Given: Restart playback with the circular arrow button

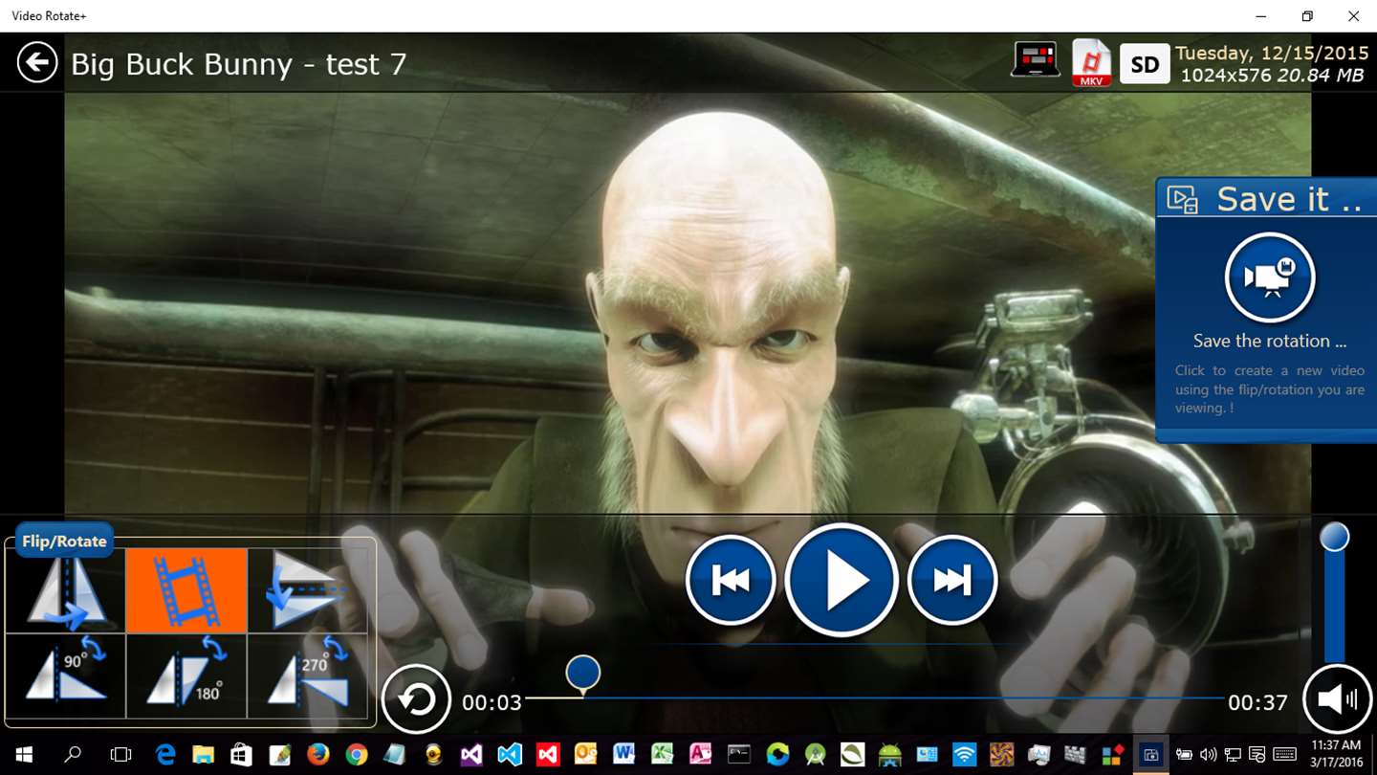Looking at the screenshot, I should (x=416, y=699).
